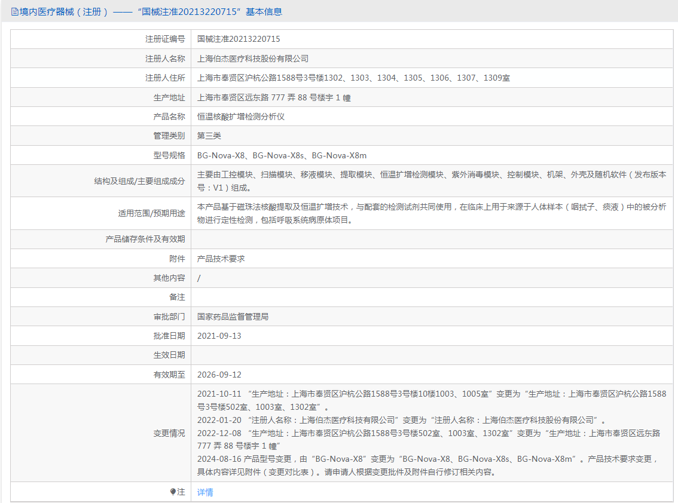Click the bulb icon beside 注
This screenshot has height=503, width=678.
(x=173, y=492)
